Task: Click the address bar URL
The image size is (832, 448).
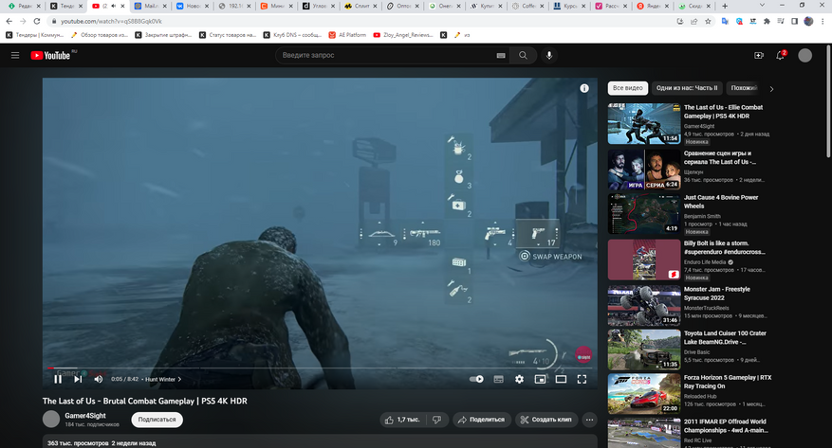Action: (111, 21)
